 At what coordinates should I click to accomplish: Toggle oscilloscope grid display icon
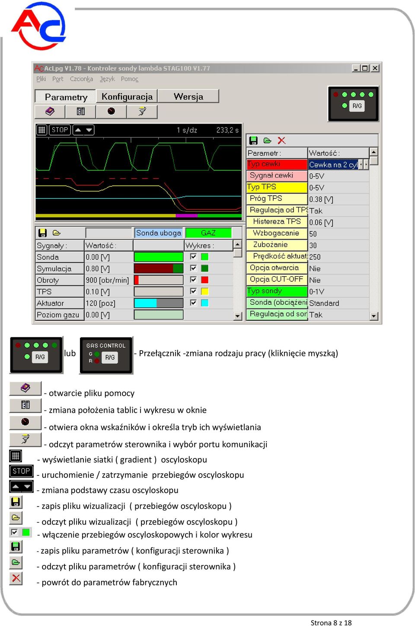42,130
